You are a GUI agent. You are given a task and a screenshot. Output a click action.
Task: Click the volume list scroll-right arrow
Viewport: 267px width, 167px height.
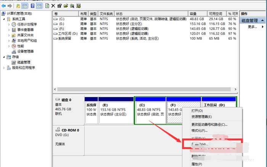(x=235, y=89)
